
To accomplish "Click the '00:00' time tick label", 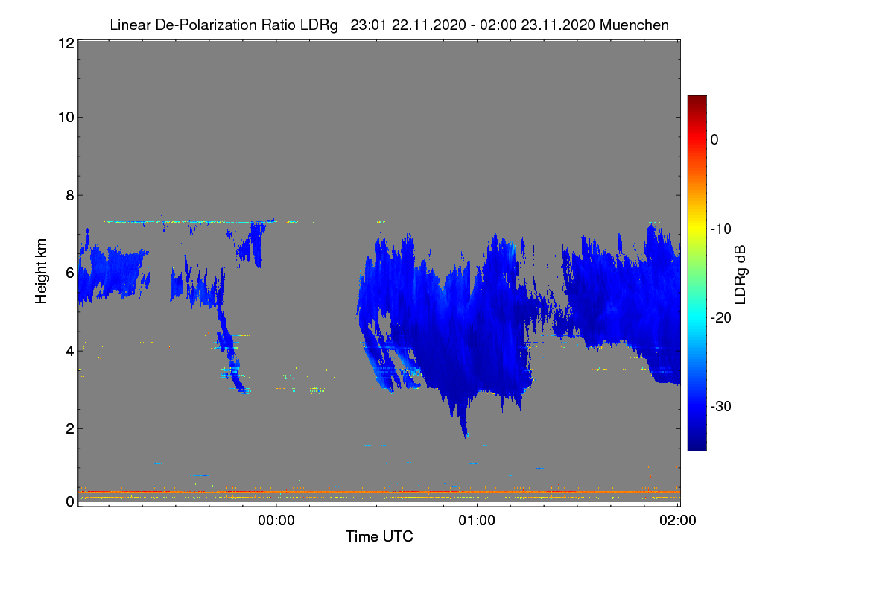I will pyautogui.click(x=276, y=521).
